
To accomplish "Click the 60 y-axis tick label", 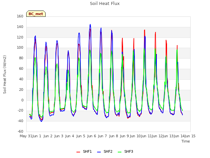I will 21,69.
